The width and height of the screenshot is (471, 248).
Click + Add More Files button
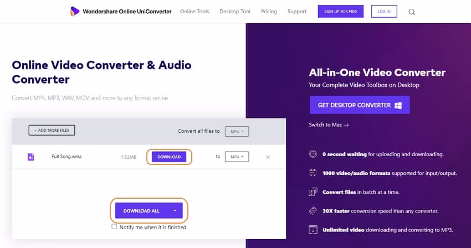pyautogui.click(x=52, y=130)
